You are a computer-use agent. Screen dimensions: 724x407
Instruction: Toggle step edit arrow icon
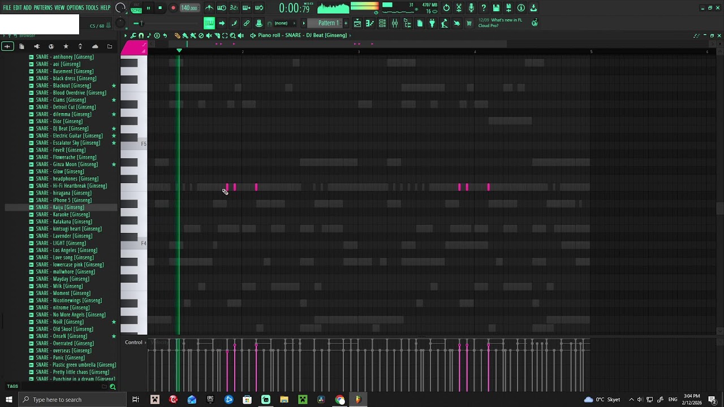point(222,23)
